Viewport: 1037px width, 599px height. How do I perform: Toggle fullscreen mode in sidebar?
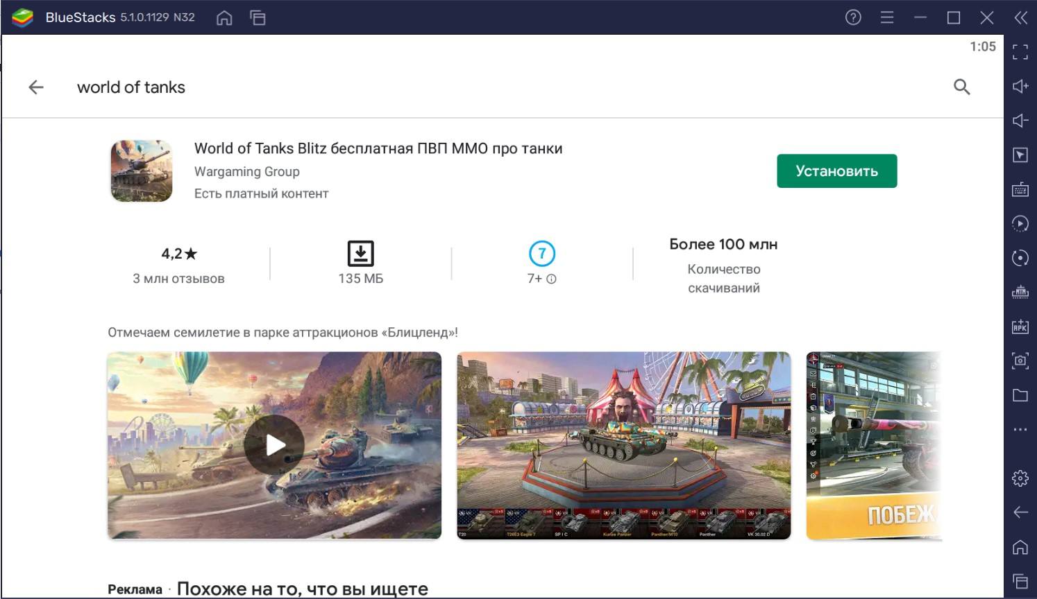pyautogui.click(x=1020, y=52)
